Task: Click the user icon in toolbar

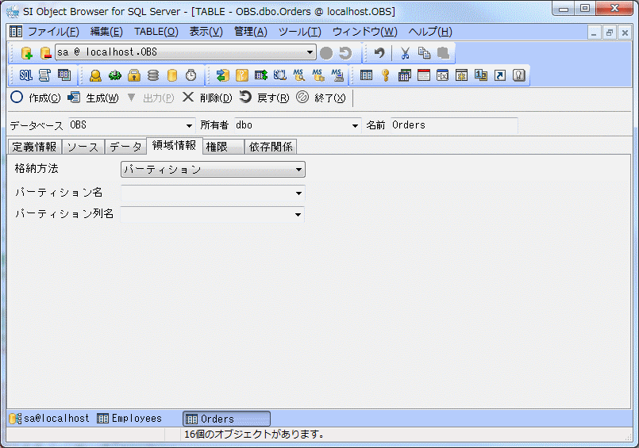Action: tap(95, 75)
